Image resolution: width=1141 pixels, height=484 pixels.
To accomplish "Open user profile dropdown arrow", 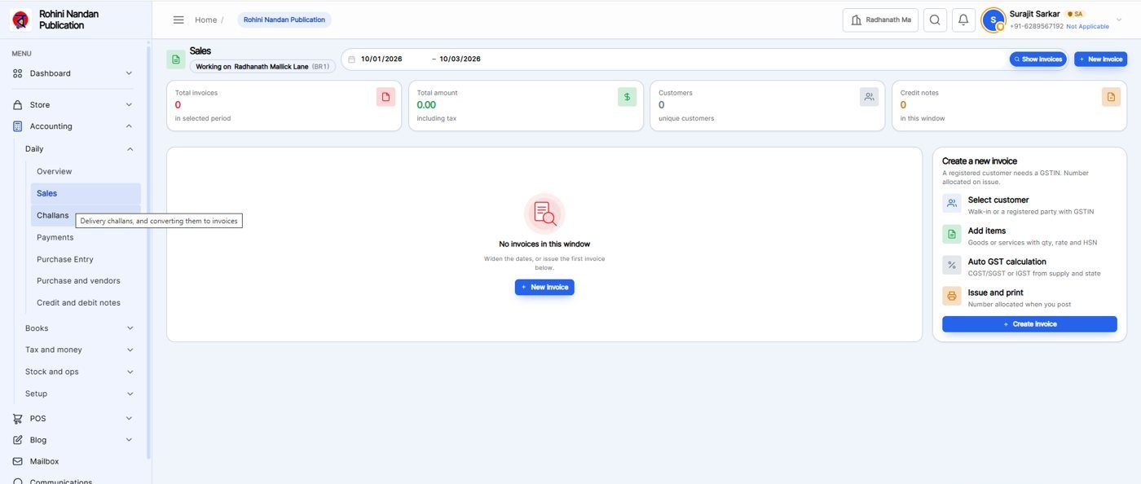I will pyautogui.click(x=1119, y=20).
